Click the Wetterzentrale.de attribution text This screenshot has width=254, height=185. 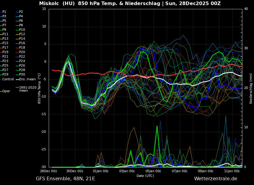tap(215, 179)
